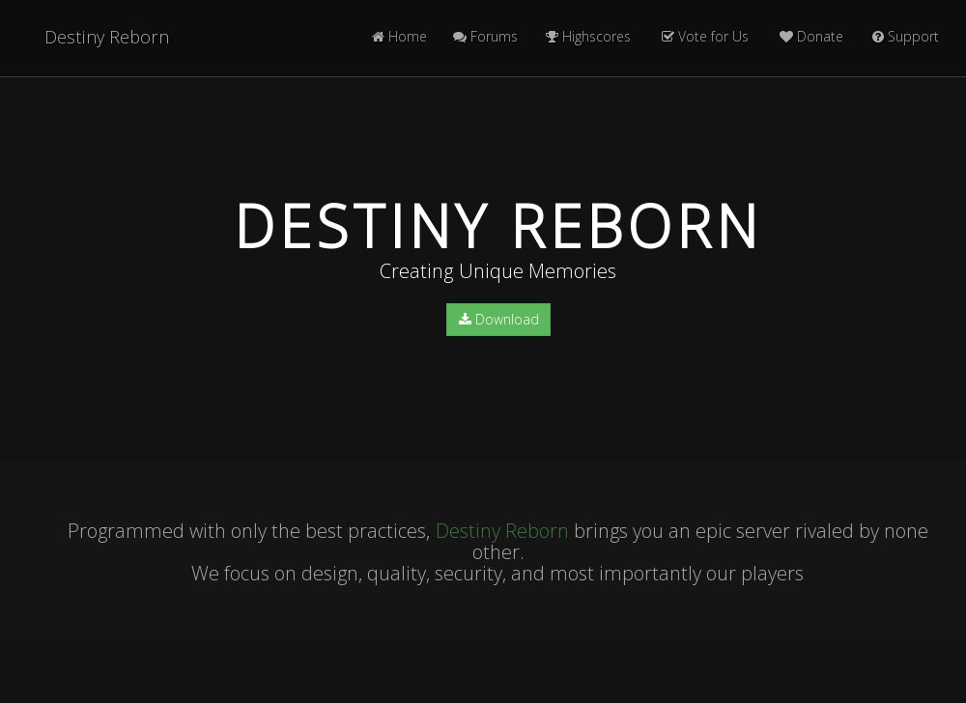
Task: Click the description text about design and quality
Action: point(497,573)
